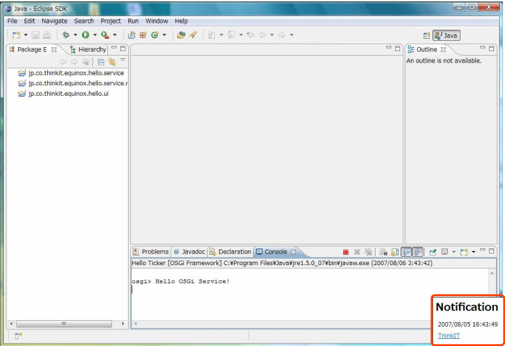
Task: Click the External Tools run icon
Action: pyautogui.click(x=105, y=35)
